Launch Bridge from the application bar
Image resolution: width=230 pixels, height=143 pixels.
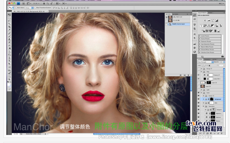24,3
